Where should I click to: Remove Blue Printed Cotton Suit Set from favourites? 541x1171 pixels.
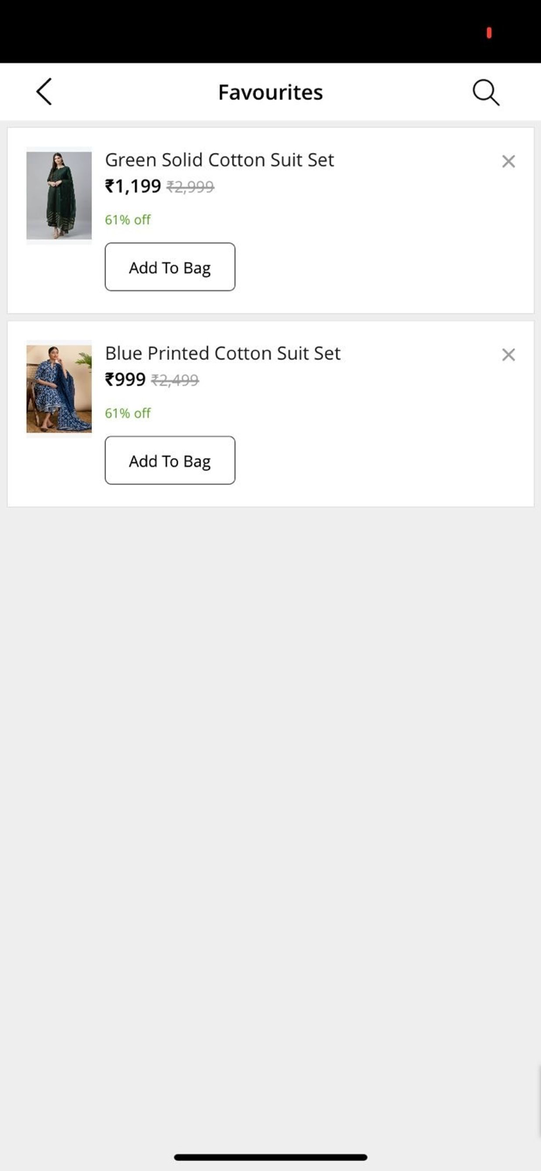click(x=508, y=355)
